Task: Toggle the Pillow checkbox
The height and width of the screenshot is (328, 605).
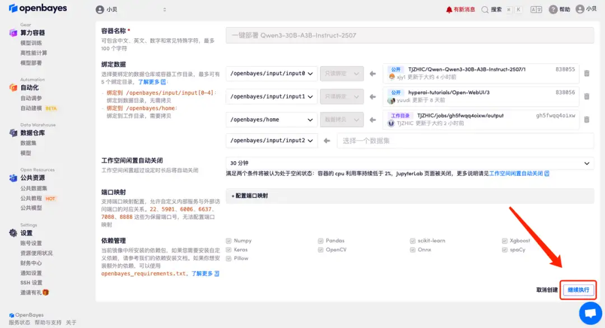Action: coord(229,259)
